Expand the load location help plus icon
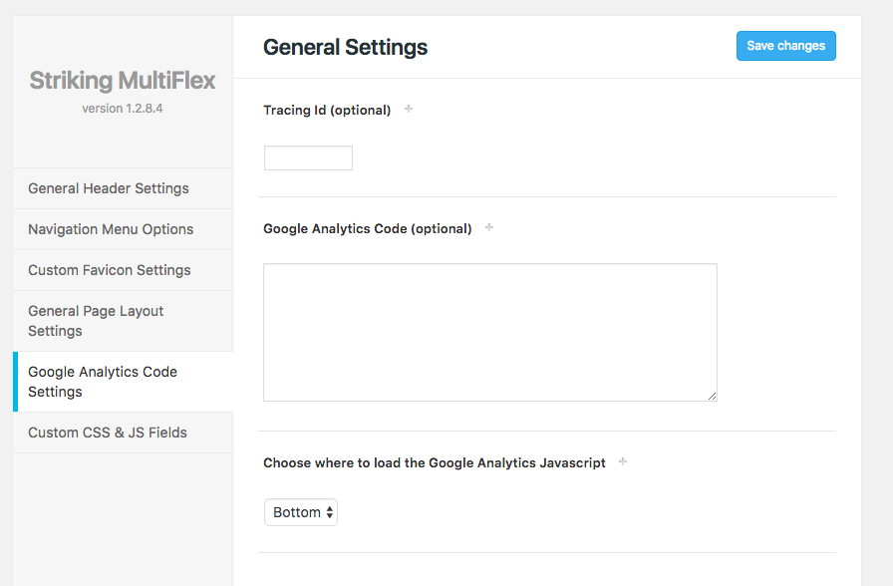Screen dimensions: 893x586 pos(623,461)
